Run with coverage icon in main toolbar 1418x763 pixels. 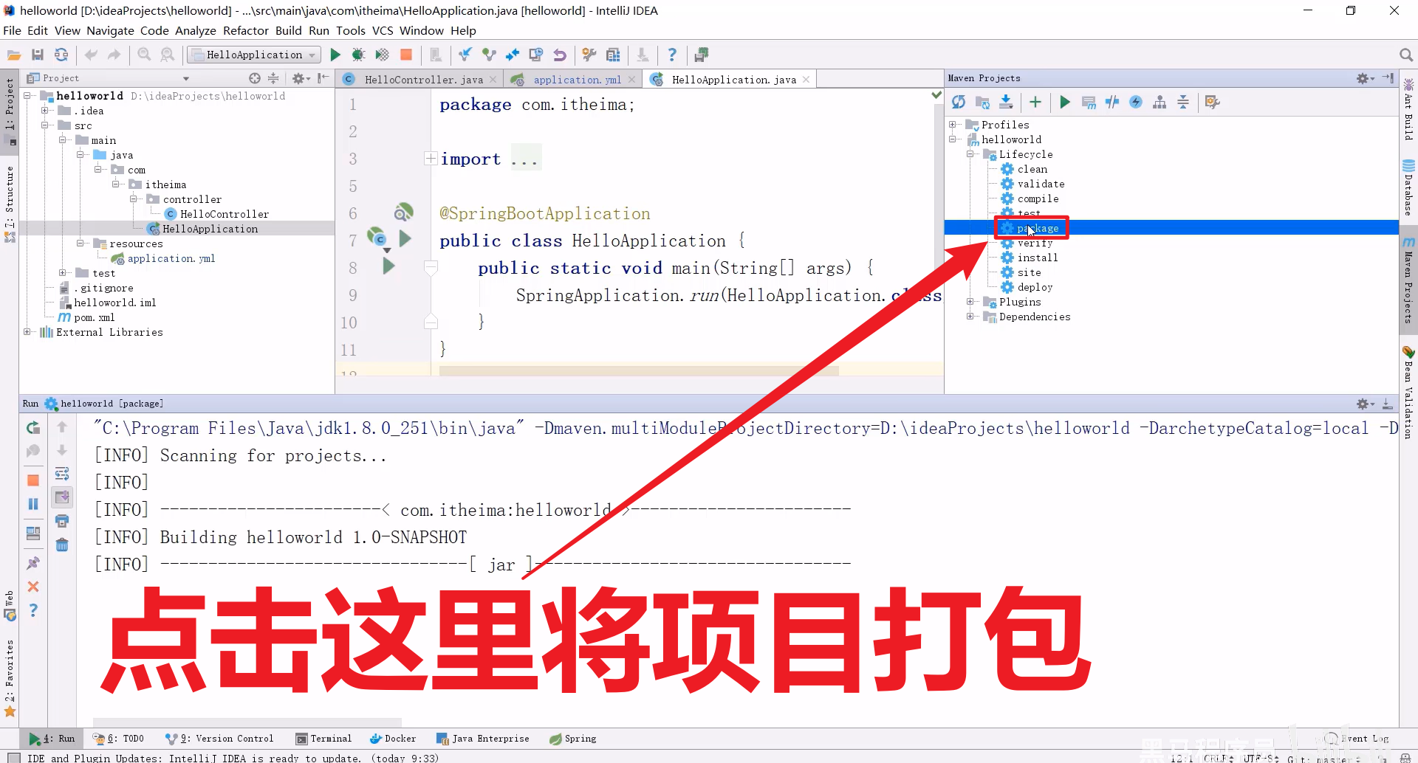[382, 55]
